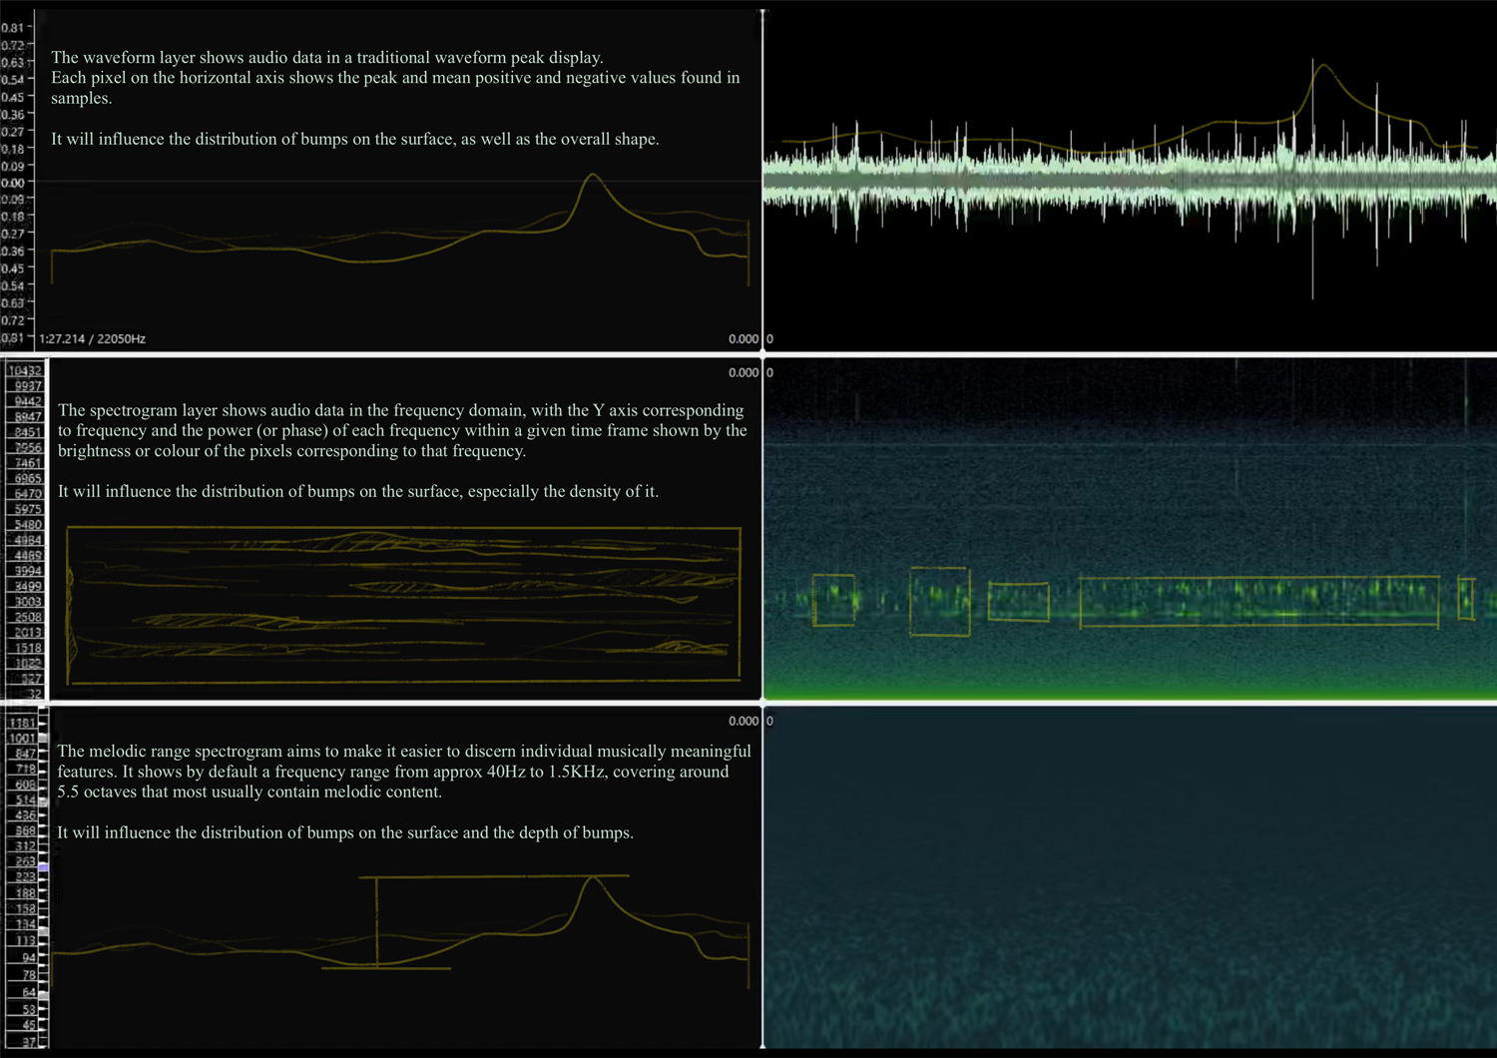Click the divider between spectrogram and melodic panes
Viewport: 1497px width, 1058px height.
(x=748, y=703)
